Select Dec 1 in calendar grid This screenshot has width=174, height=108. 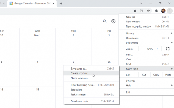[x=37, y=35]
